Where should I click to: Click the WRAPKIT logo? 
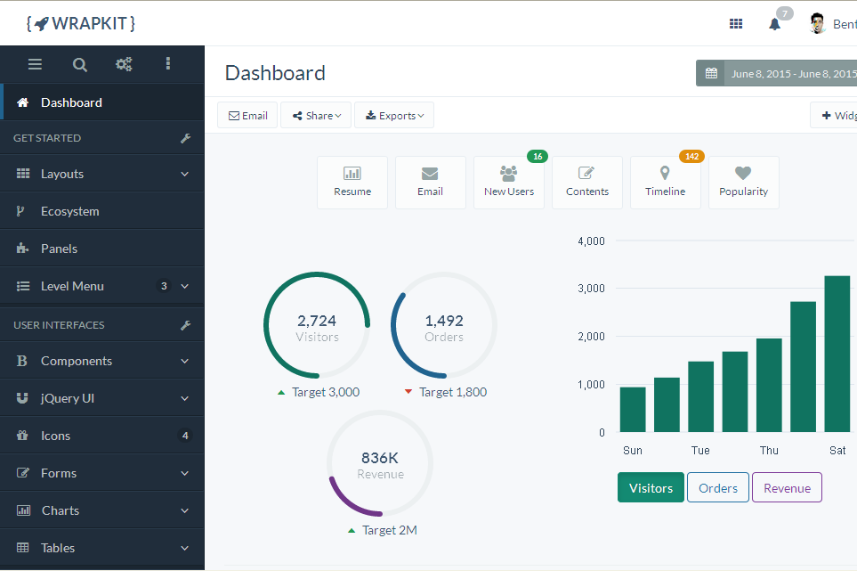pos(81,23)
